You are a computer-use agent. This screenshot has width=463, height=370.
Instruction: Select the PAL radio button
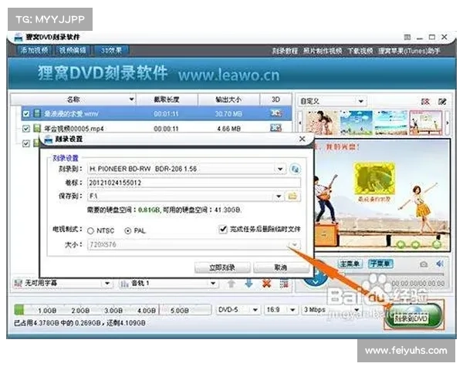pyautogui.click(x=127, y=230)
